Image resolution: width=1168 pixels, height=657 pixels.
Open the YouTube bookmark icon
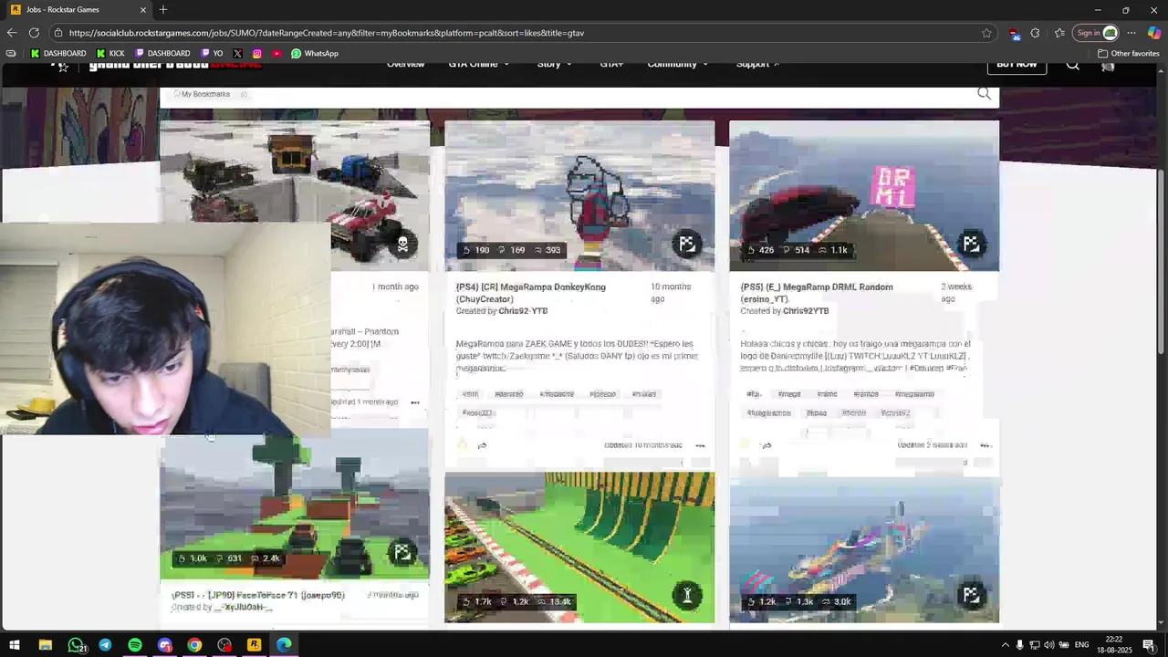pyautogui.click(x=276, y=54)
